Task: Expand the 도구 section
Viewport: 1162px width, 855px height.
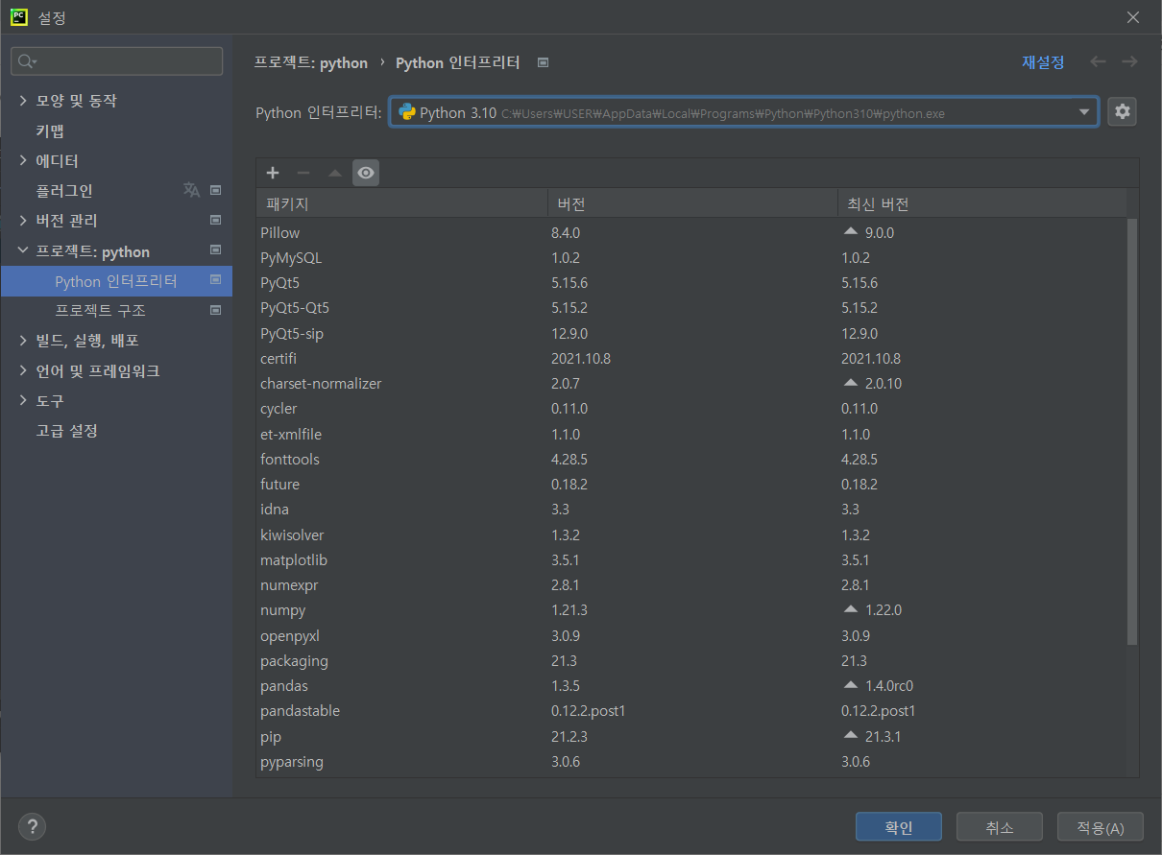Action: [24, 400]
